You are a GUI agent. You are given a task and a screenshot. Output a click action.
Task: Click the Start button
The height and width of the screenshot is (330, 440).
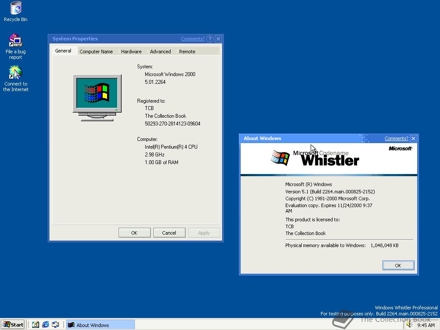point(13,325)
